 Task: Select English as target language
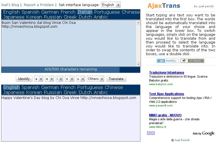click(11, 88)
